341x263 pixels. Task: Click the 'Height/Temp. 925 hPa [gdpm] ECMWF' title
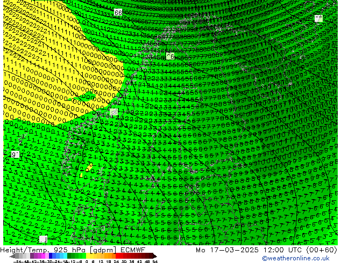click(73, 250)
